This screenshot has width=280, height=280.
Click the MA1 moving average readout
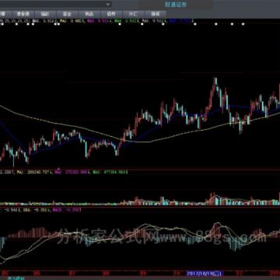pyautogui.click(x=43, y=21)
